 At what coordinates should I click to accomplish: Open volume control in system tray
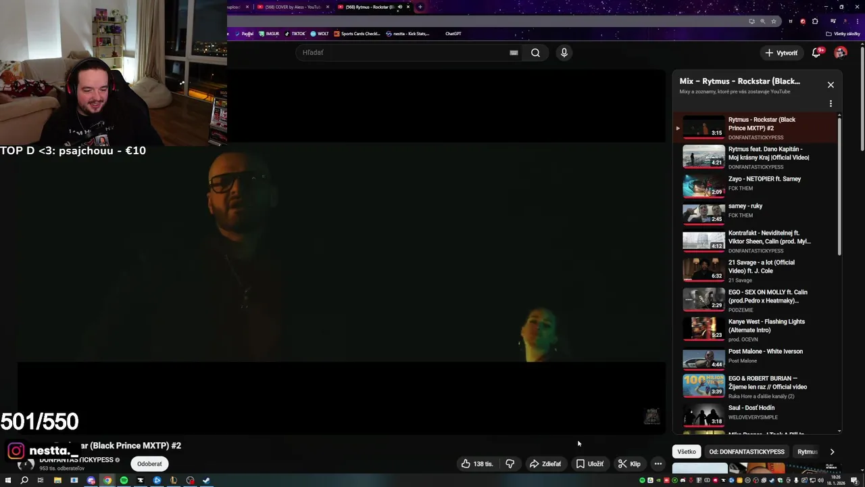[x=821, y=480]
